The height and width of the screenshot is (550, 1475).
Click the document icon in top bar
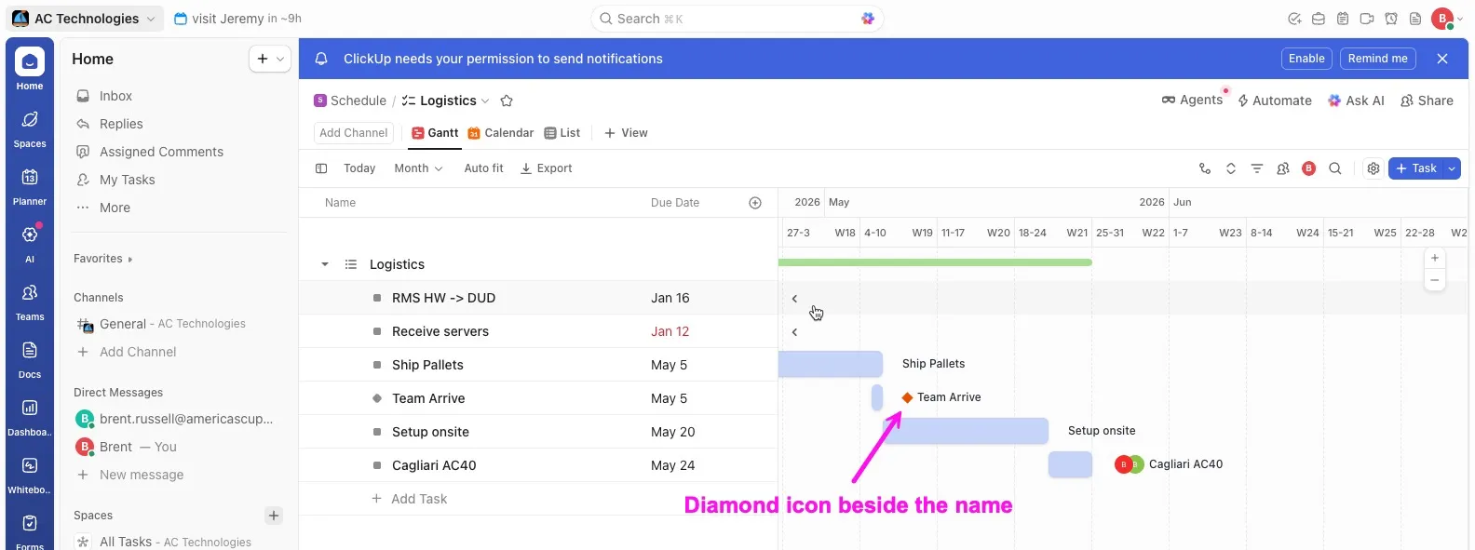(1415, 19)
